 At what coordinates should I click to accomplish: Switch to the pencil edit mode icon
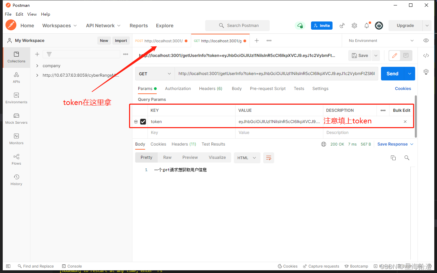(x=395, y=56)
